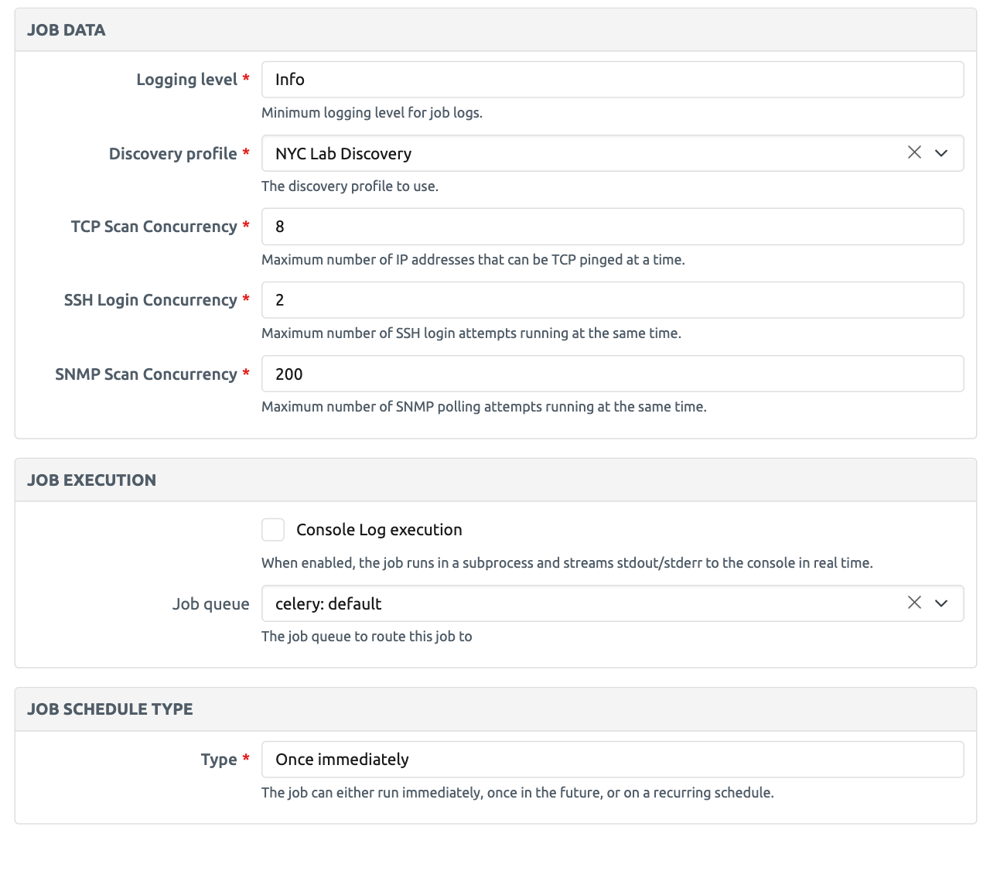Expand the Discovery profile dropdown chevron
This screenshot has width=990, height=871.
pos(941,153)
